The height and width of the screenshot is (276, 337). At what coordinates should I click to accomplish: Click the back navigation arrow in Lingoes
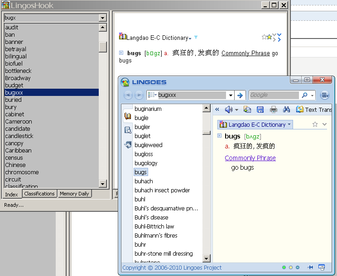click(128, 95)
